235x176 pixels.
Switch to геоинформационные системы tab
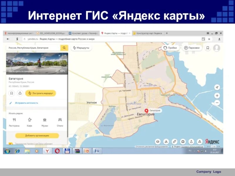coord(19,33)
